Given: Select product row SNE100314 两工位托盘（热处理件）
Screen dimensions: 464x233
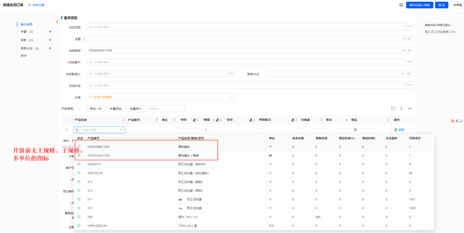Looking at the screenshot, I should 254,173.
